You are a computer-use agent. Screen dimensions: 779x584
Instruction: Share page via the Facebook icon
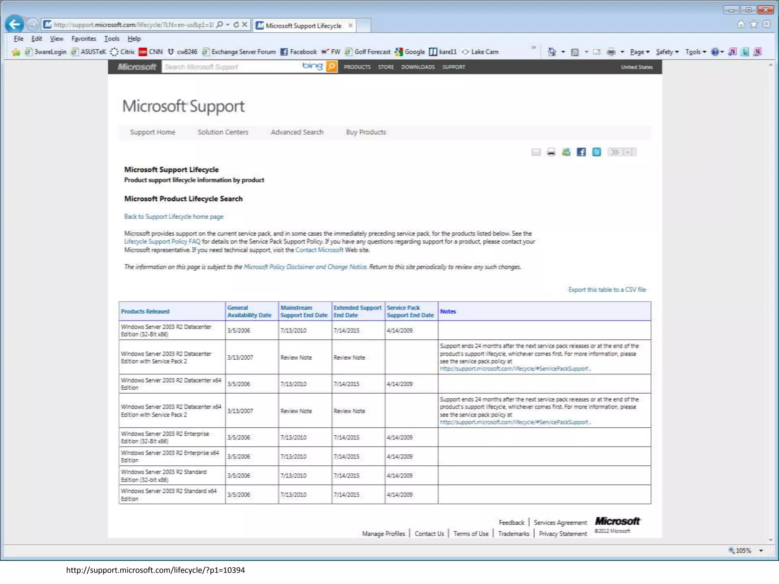[581, 152]
